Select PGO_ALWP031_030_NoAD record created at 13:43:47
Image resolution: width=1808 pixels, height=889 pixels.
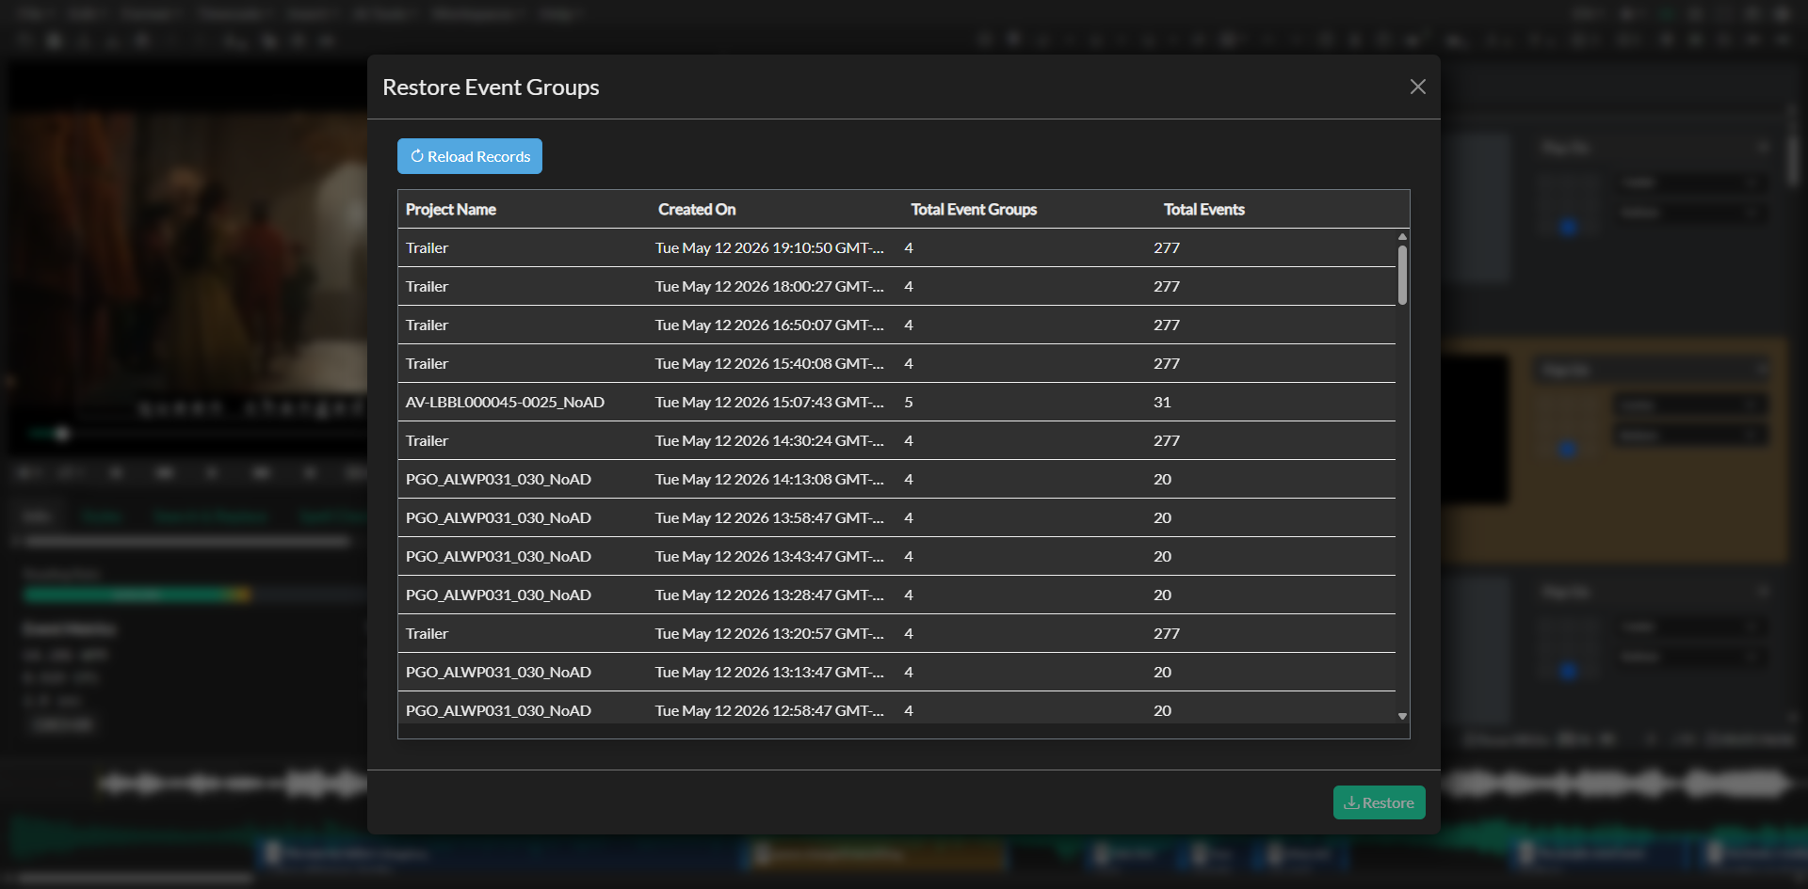[896, 556]
